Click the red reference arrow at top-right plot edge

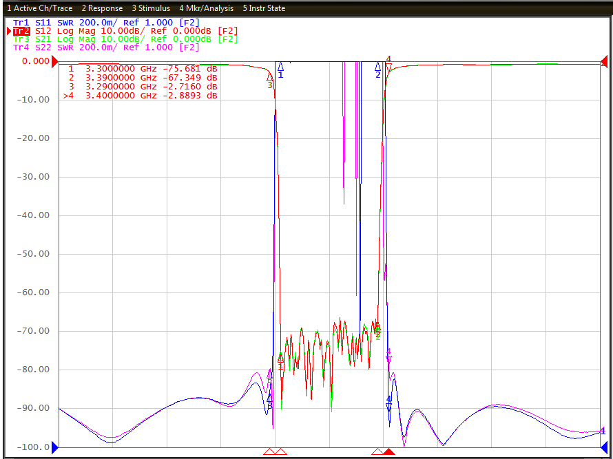[603, 61]
